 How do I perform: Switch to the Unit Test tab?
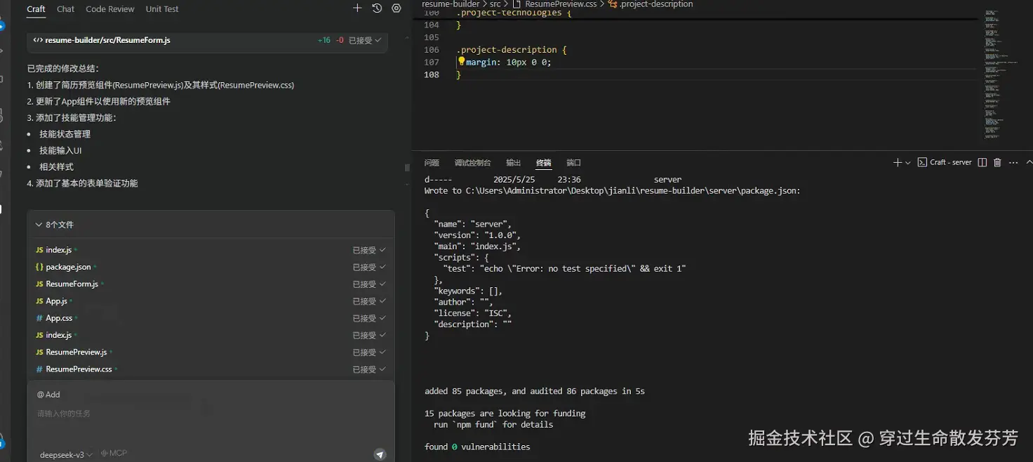pyautogui.click(x=162, y=9)
